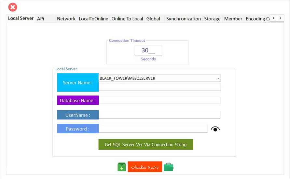Switch to the APi tab
Image resolution: width=290 pixels, height=179 pixels.
click(x=41, y=19)
